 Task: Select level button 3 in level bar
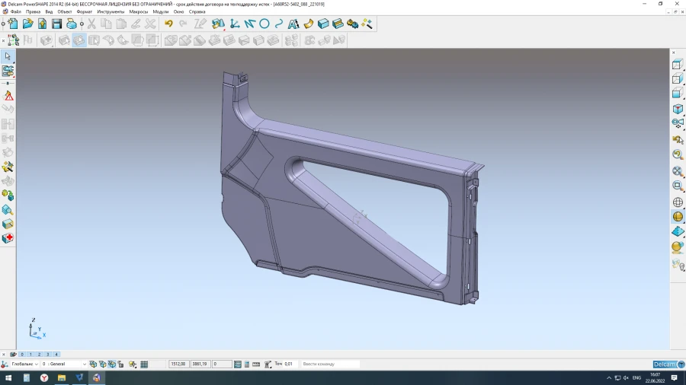[48, 355]
